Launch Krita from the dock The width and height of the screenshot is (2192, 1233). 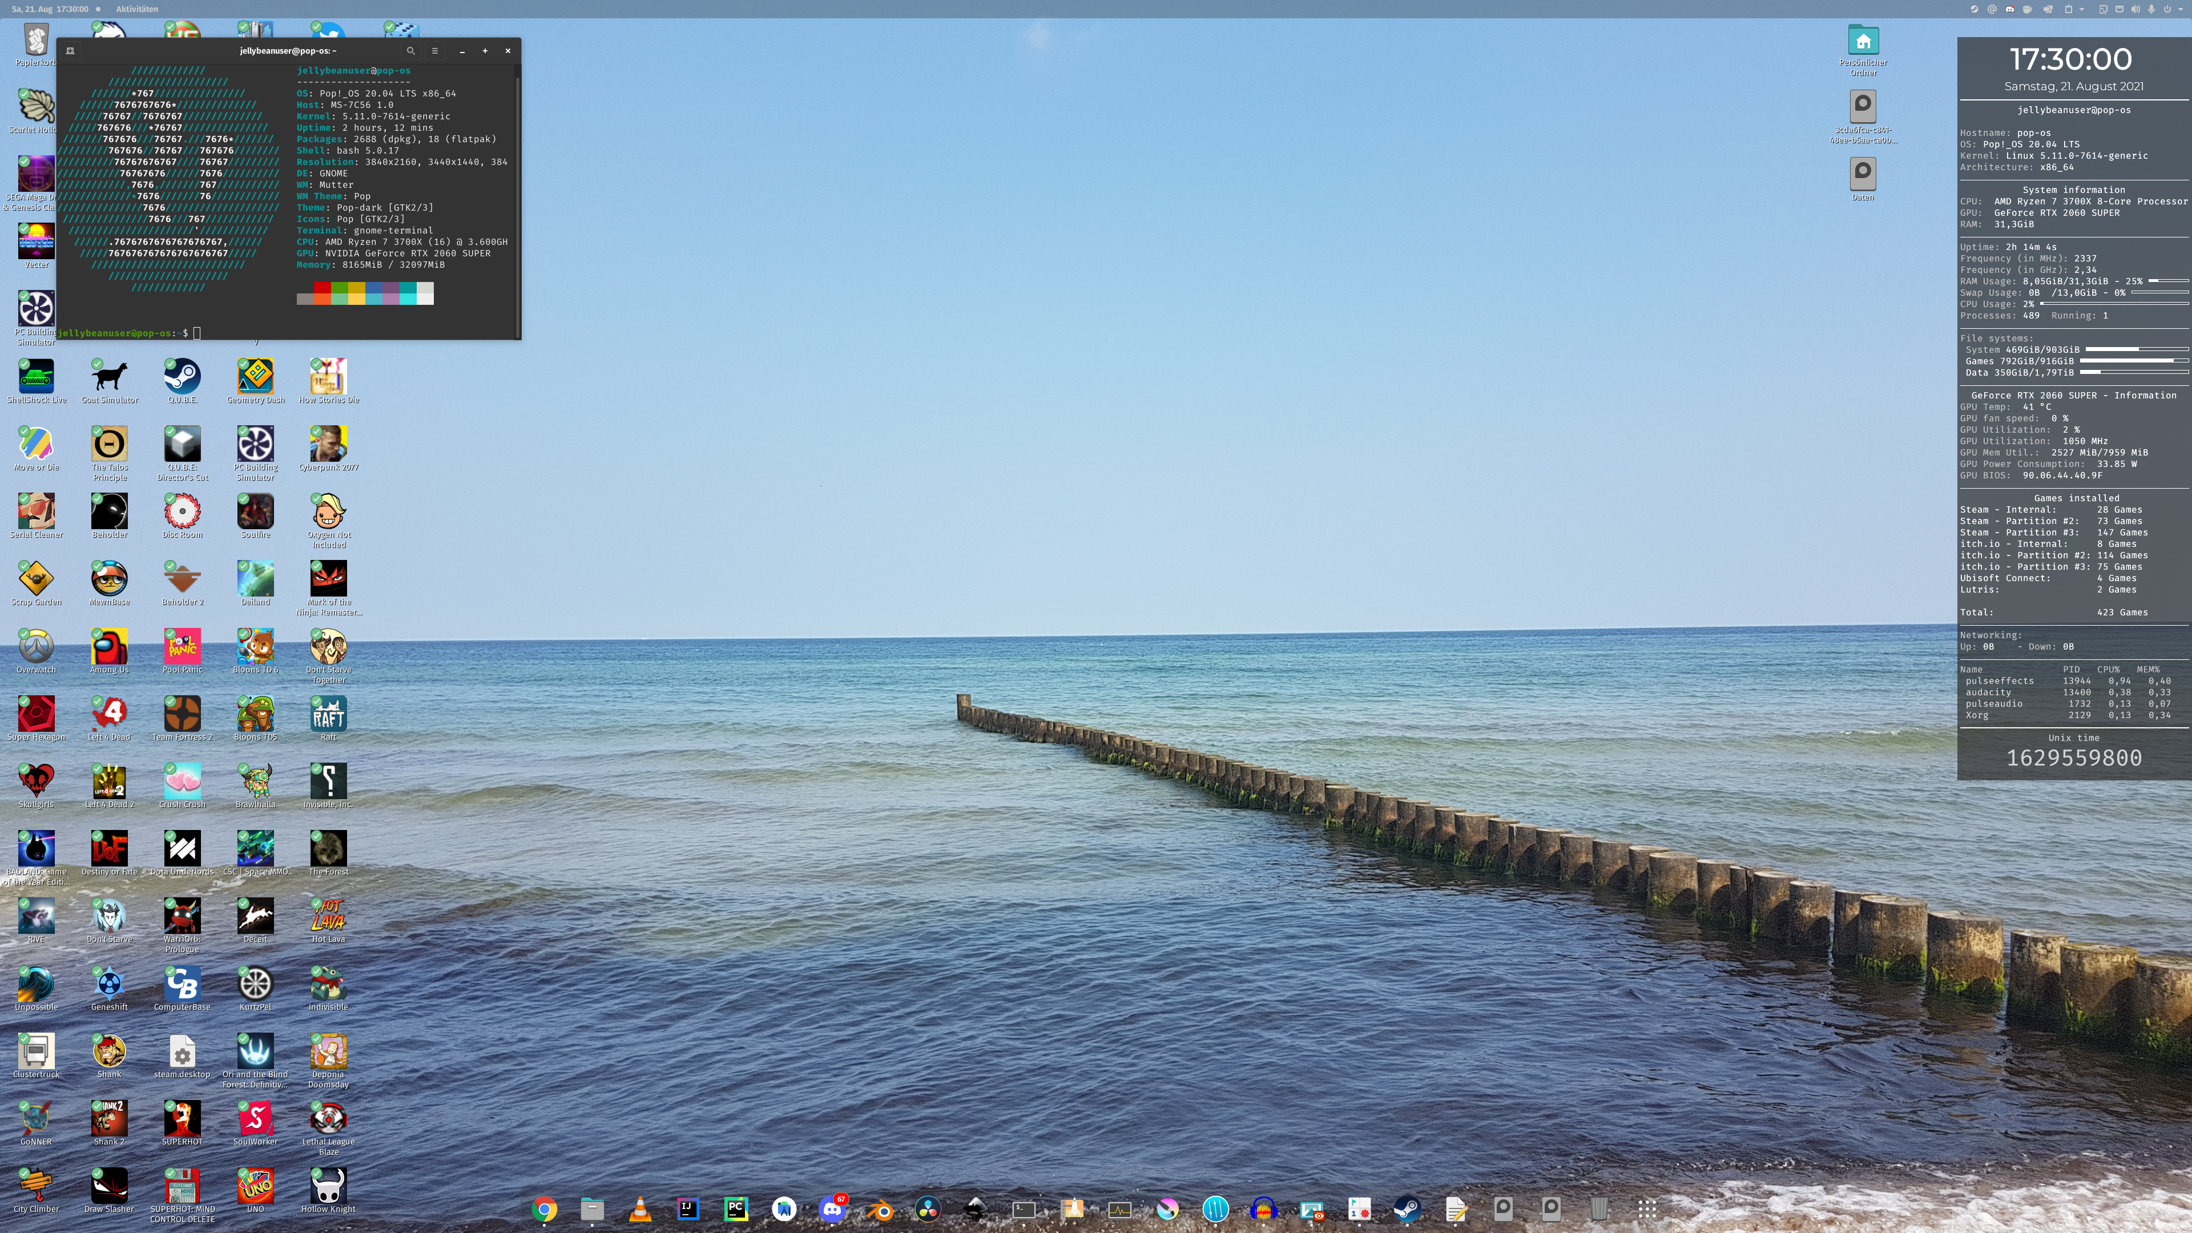point(1167,1208)
